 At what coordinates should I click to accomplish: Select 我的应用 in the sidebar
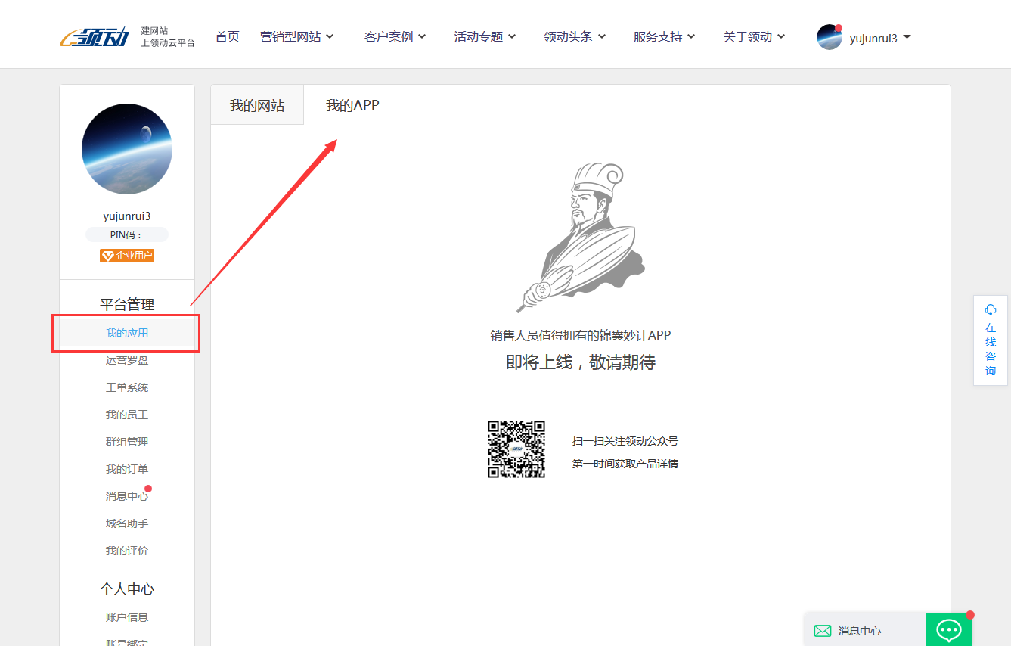126,332
